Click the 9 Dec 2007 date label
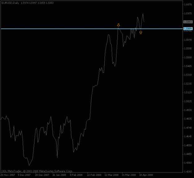194x178 pixels. (24, 175)
